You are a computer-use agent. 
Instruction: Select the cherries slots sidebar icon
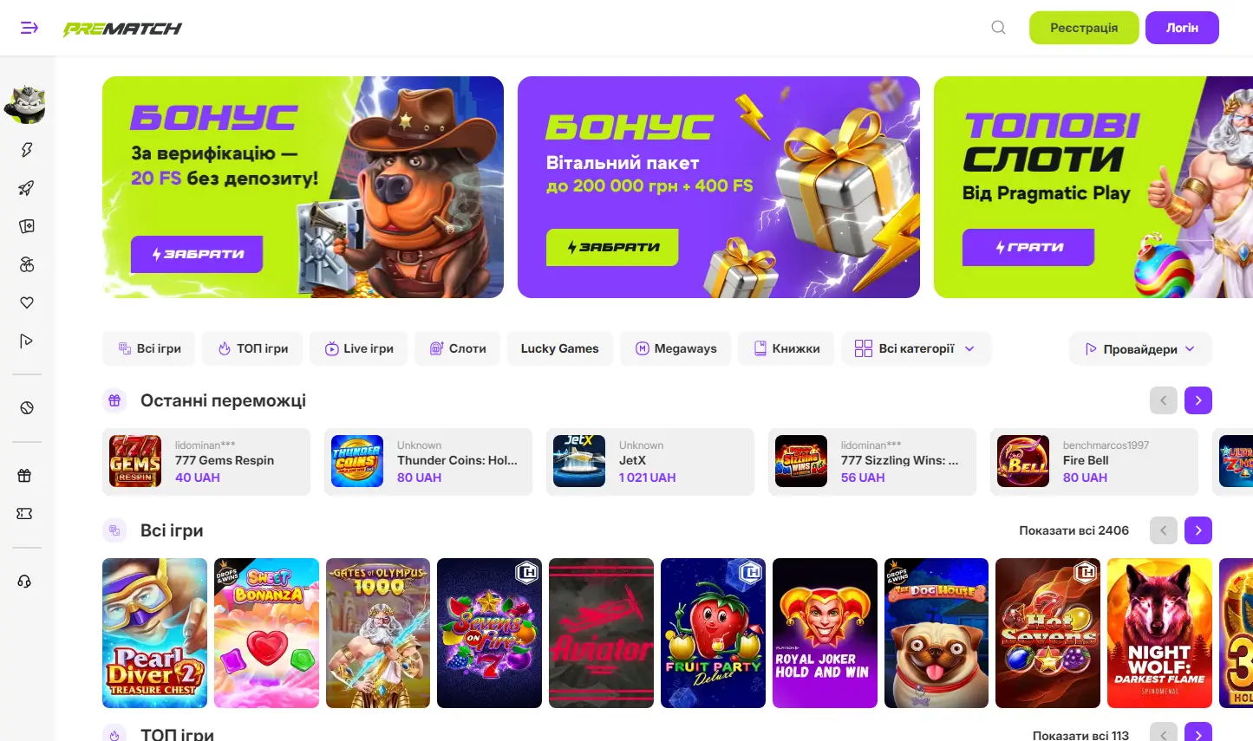[x=27, y=264]
